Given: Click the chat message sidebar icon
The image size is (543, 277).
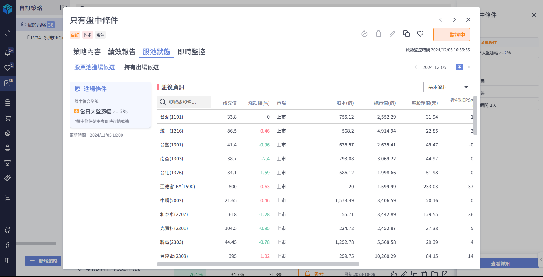Looking at the screenshot, I should (x=8, y=198).
